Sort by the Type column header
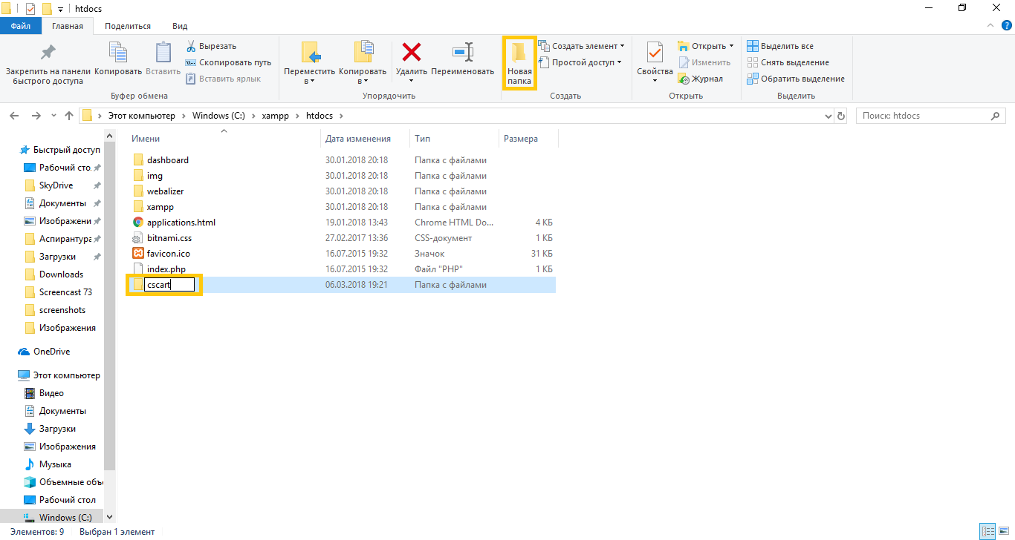 click(x=455, y=139)
